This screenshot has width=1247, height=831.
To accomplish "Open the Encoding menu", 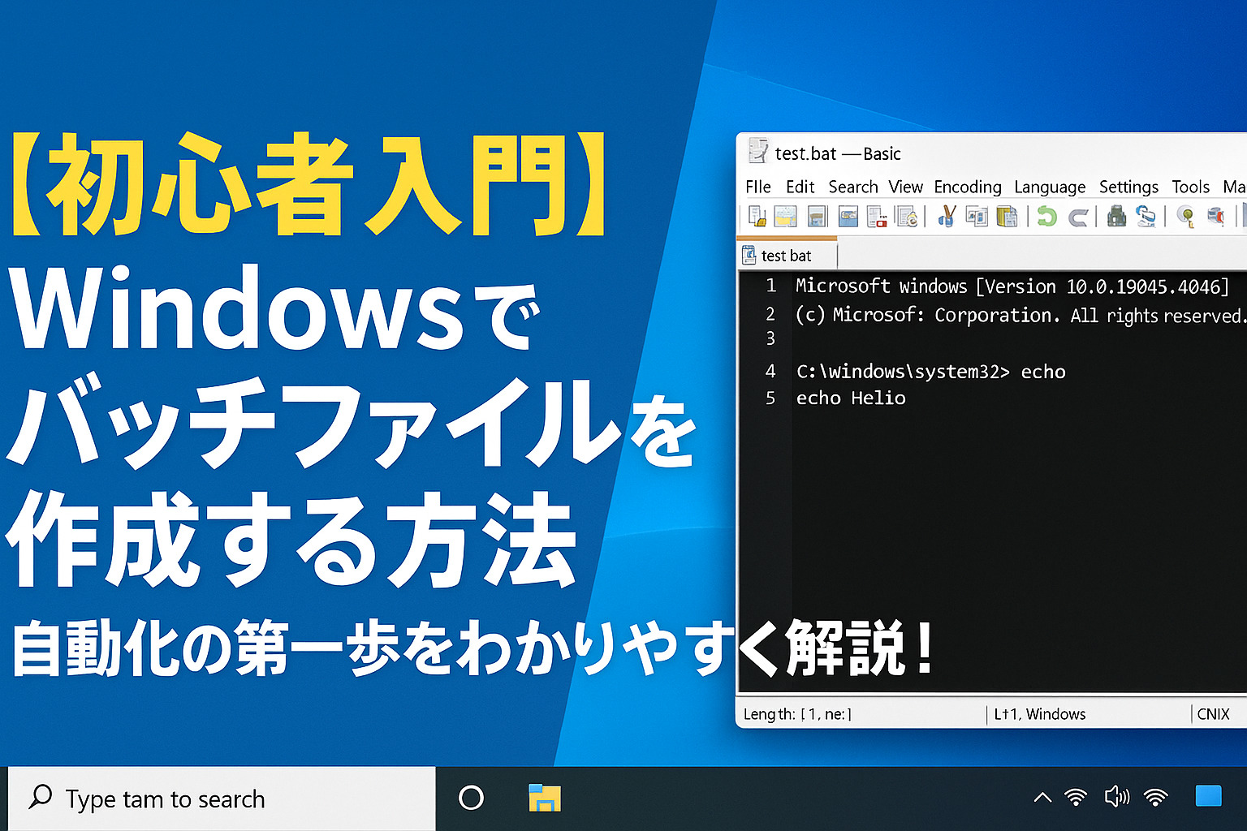I will click(968, 187).
